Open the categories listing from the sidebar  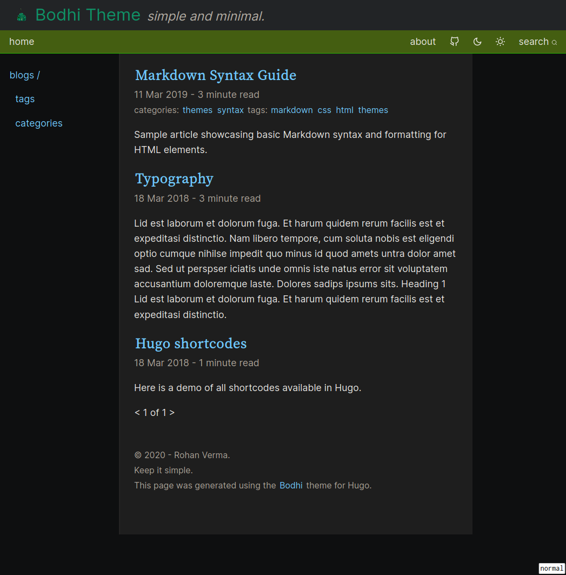(x=38, y=123)
